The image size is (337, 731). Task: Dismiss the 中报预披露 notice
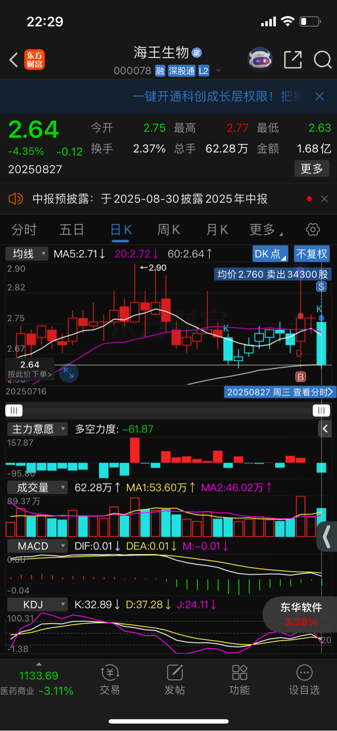[x=324, y=199]
